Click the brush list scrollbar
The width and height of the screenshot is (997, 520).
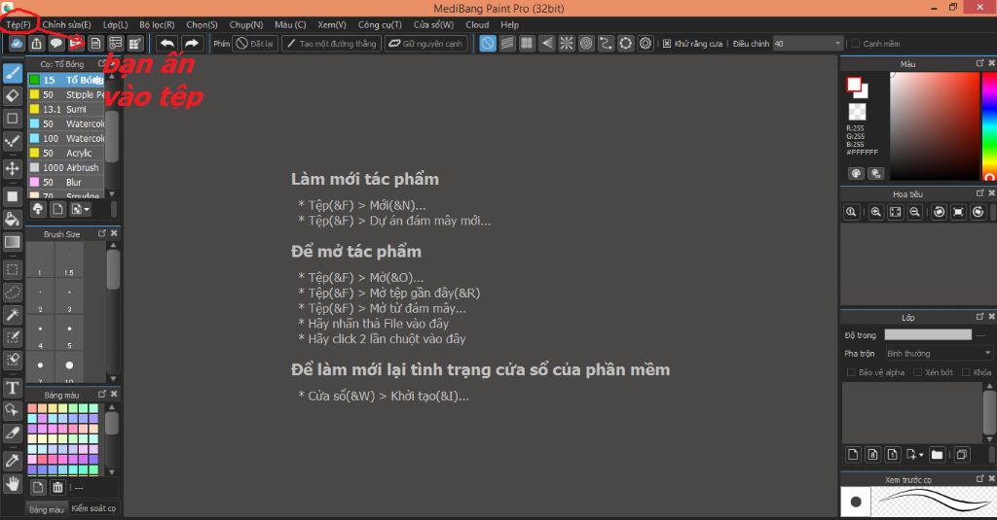pyautogui.click(x=112, y=135)
